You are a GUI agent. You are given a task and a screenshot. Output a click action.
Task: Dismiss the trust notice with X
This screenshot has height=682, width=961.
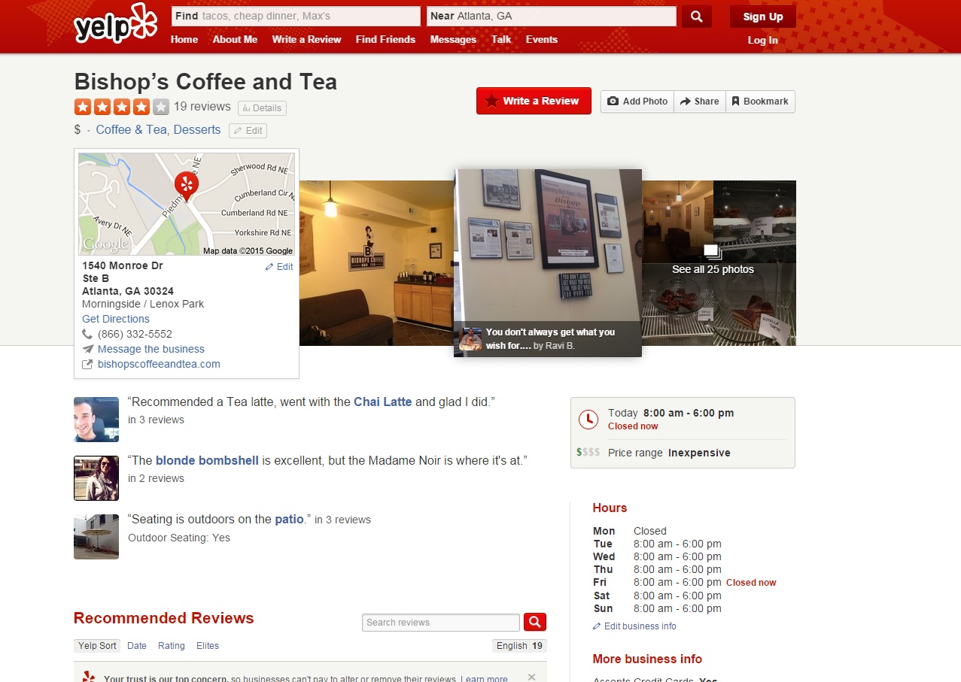click(531, 677)
